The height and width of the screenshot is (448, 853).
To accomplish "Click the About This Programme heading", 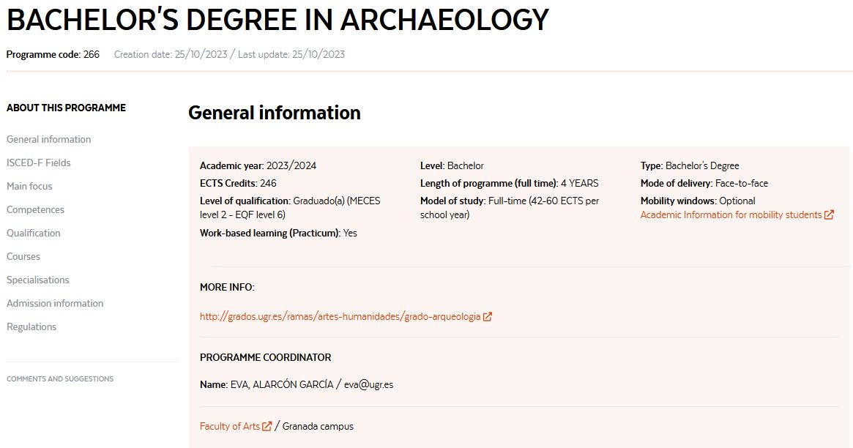I will [x=66, y=108].
